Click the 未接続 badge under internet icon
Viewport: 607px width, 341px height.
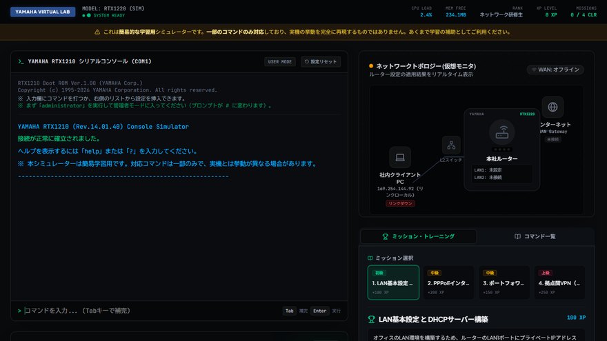[553, 140]
